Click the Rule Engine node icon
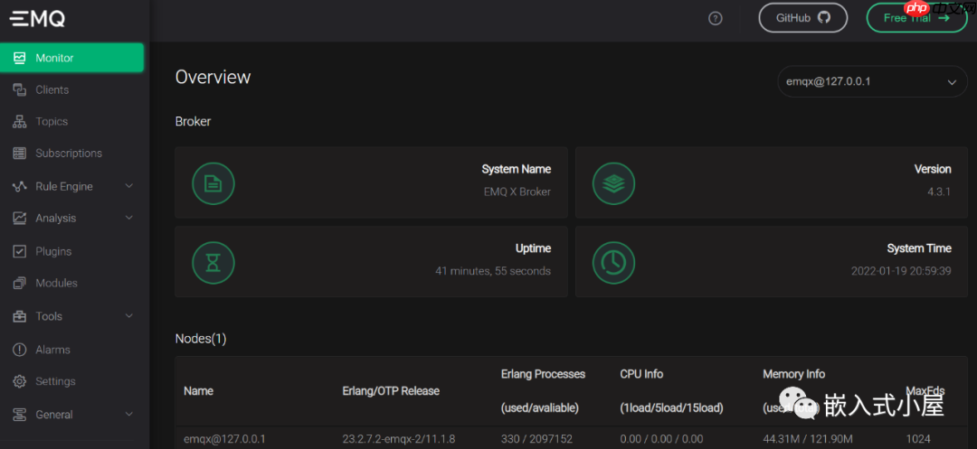Viewport: 977px width, 449px height. coord(20,187)
